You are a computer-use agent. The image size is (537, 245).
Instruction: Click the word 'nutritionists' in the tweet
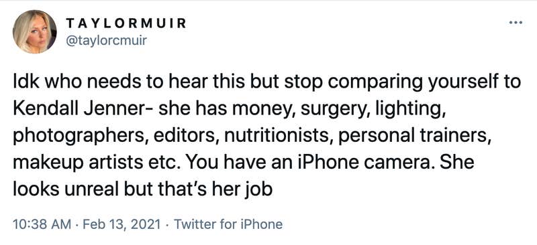point(278,136)
